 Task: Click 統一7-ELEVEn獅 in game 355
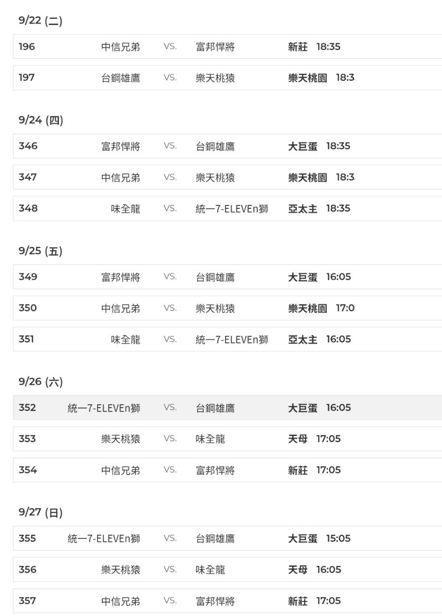[104, 539]
